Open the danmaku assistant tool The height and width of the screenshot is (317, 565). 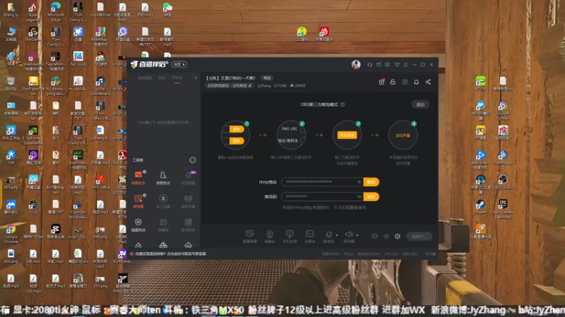[138, 178]
